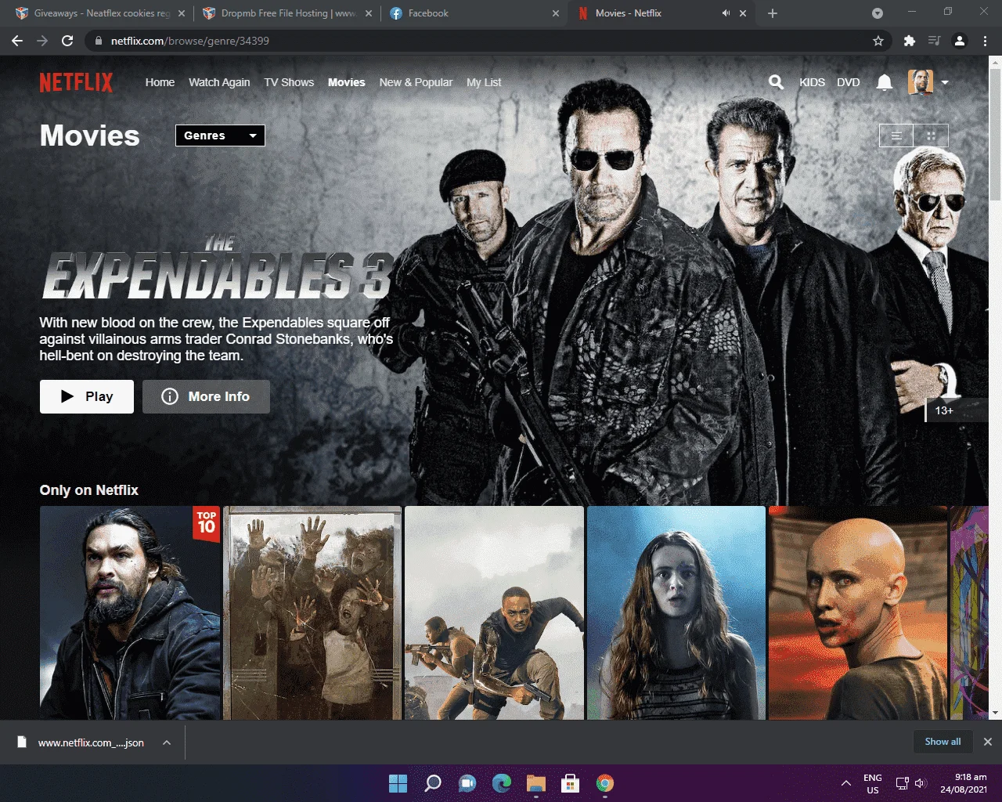This screenshot has height=802, width=1002.
Task: Open Chrome from the taskbar
Action: click(x=605, y=783)
